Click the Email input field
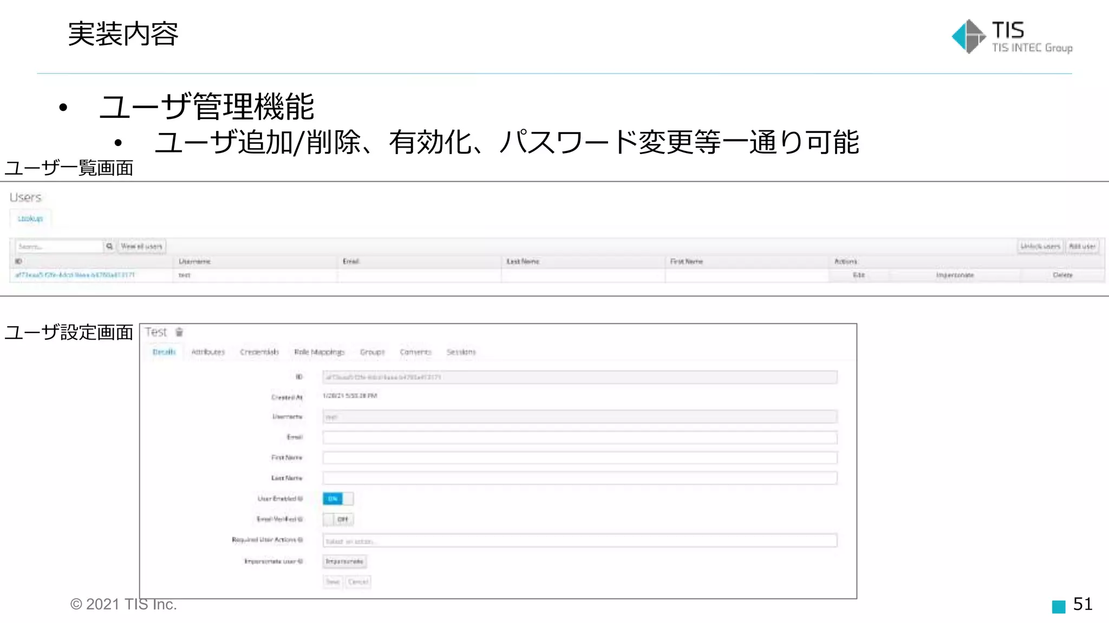This screenshot has height=623, width=1109. 580,438
